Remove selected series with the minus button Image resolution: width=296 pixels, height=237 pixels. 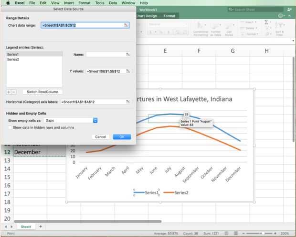[14, 92]
